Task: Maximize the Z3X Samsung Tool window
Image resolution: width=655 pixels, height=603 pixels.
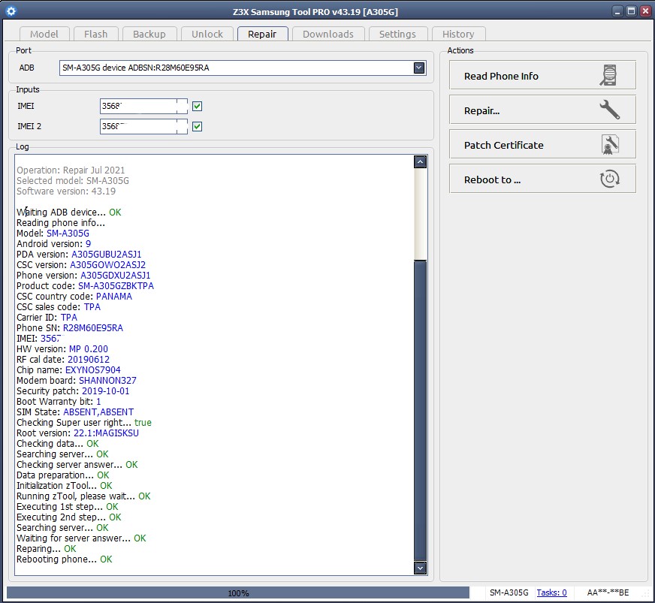Action: pyautogui.click(x=631, y=11)
